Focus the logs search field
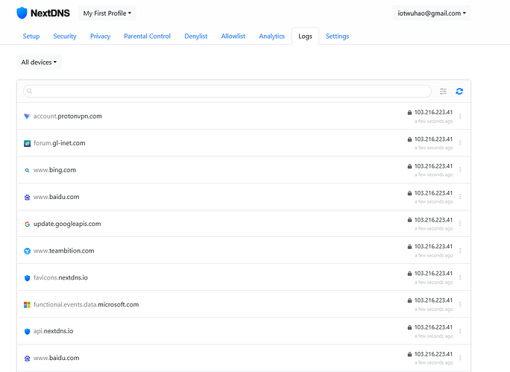This screenshot has height=372, width=510. [x=227, y=91]
